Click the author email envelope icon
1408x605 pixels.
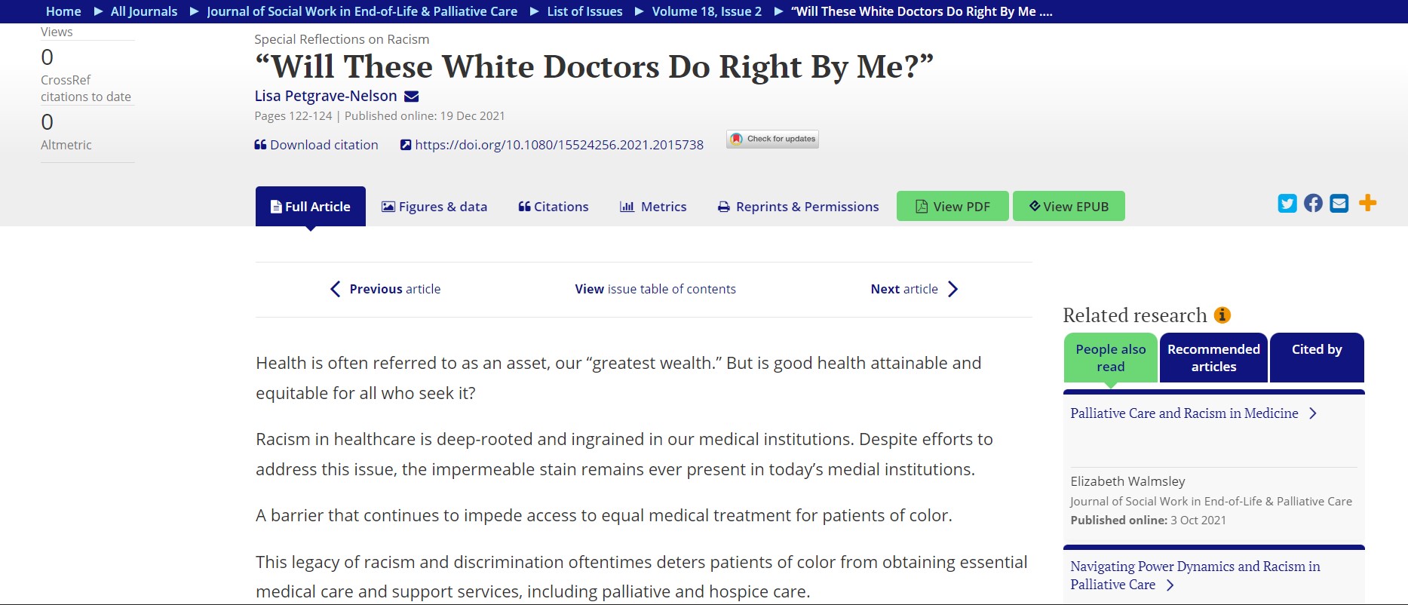412,97
